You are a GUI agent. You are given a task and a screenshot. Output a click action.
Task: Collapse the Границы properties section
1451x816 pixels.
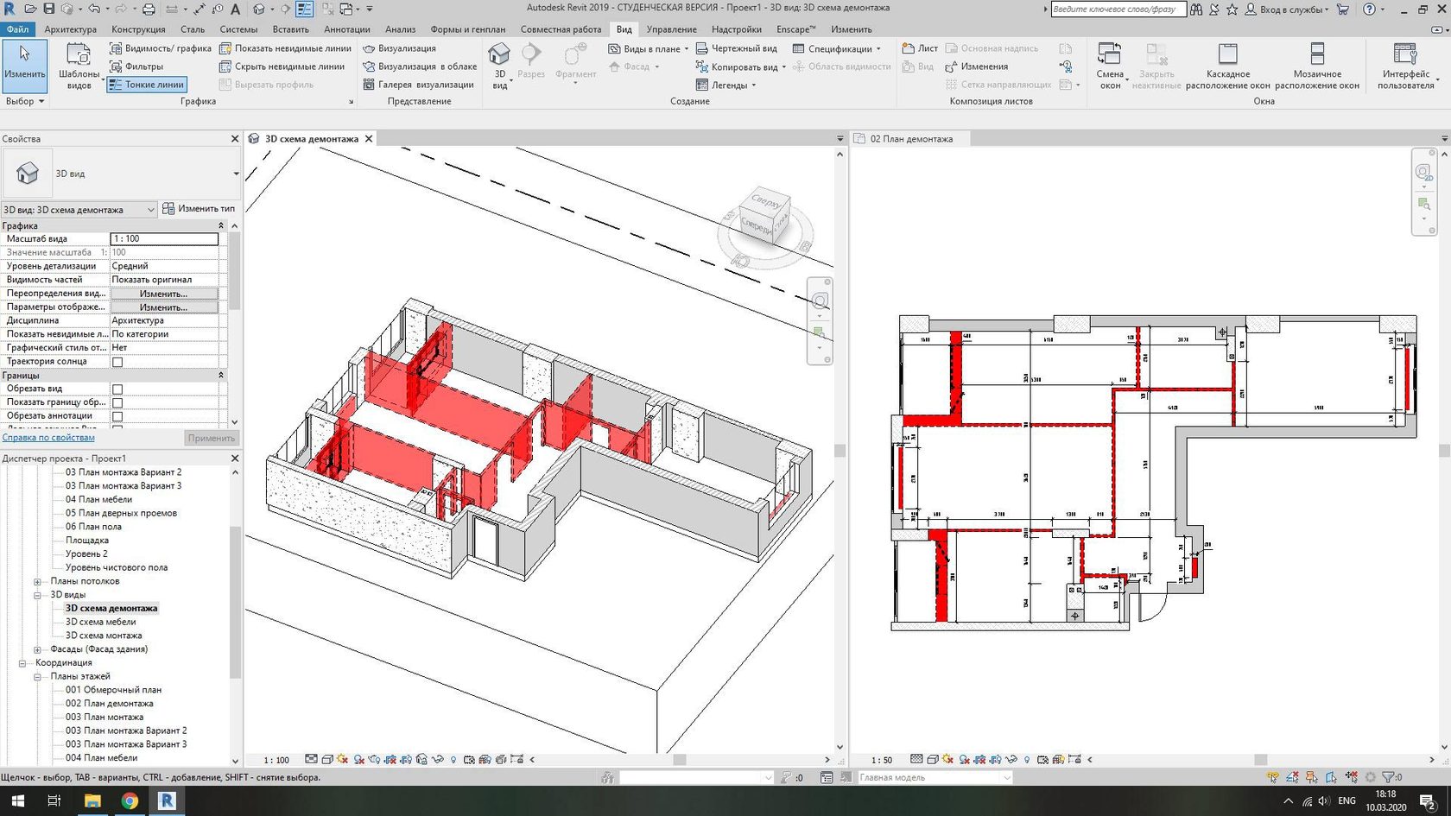click(220, 376)
